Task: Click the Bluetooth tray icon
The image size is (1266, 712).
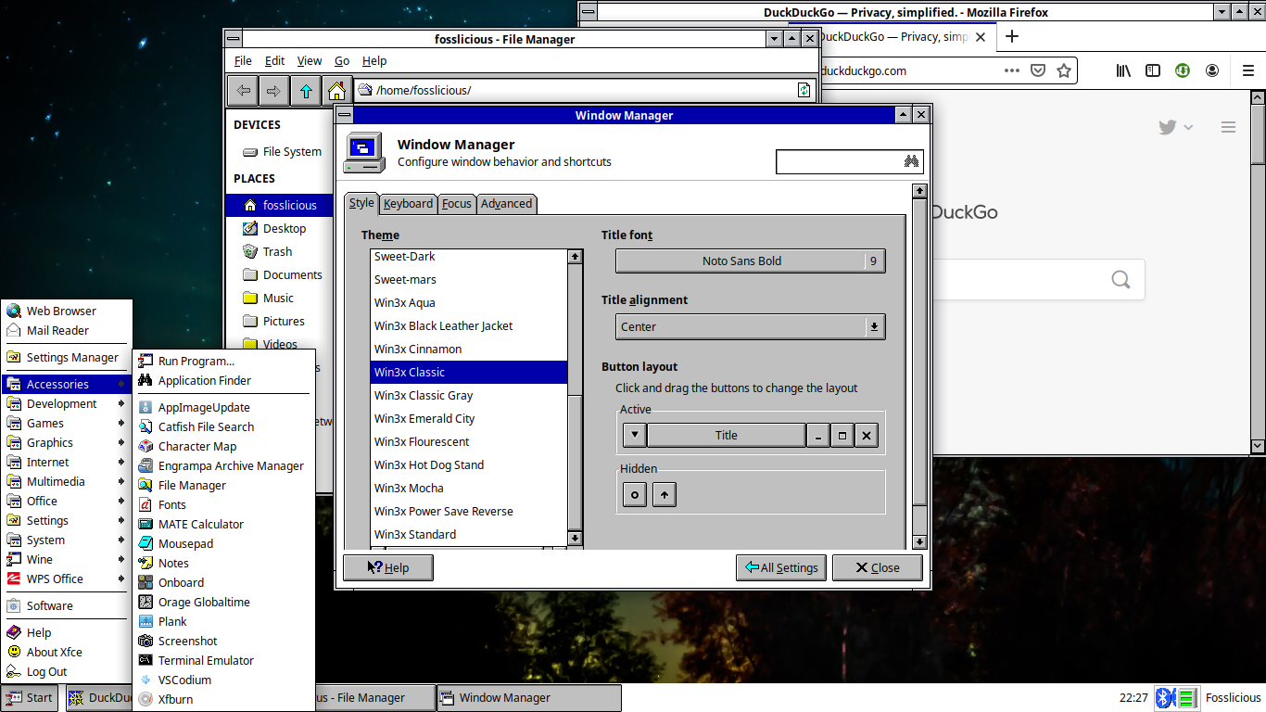Action: (x=1165, y=697)
